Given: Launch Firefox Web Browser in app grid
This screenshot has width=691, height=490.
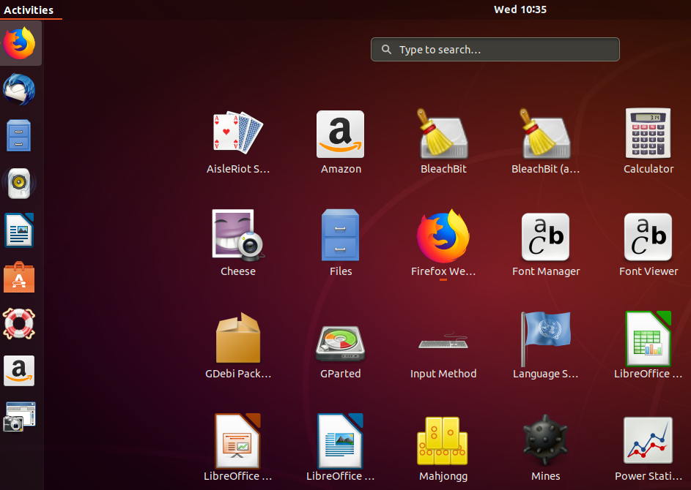Looking at the screenshot, I should point(443,244).
